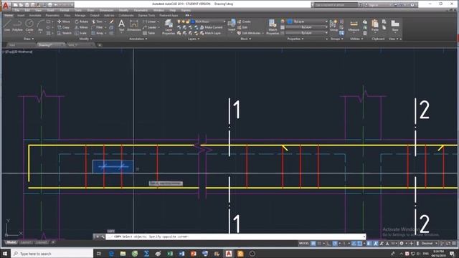Toggle the grid display in status bar

pos(313,244)
